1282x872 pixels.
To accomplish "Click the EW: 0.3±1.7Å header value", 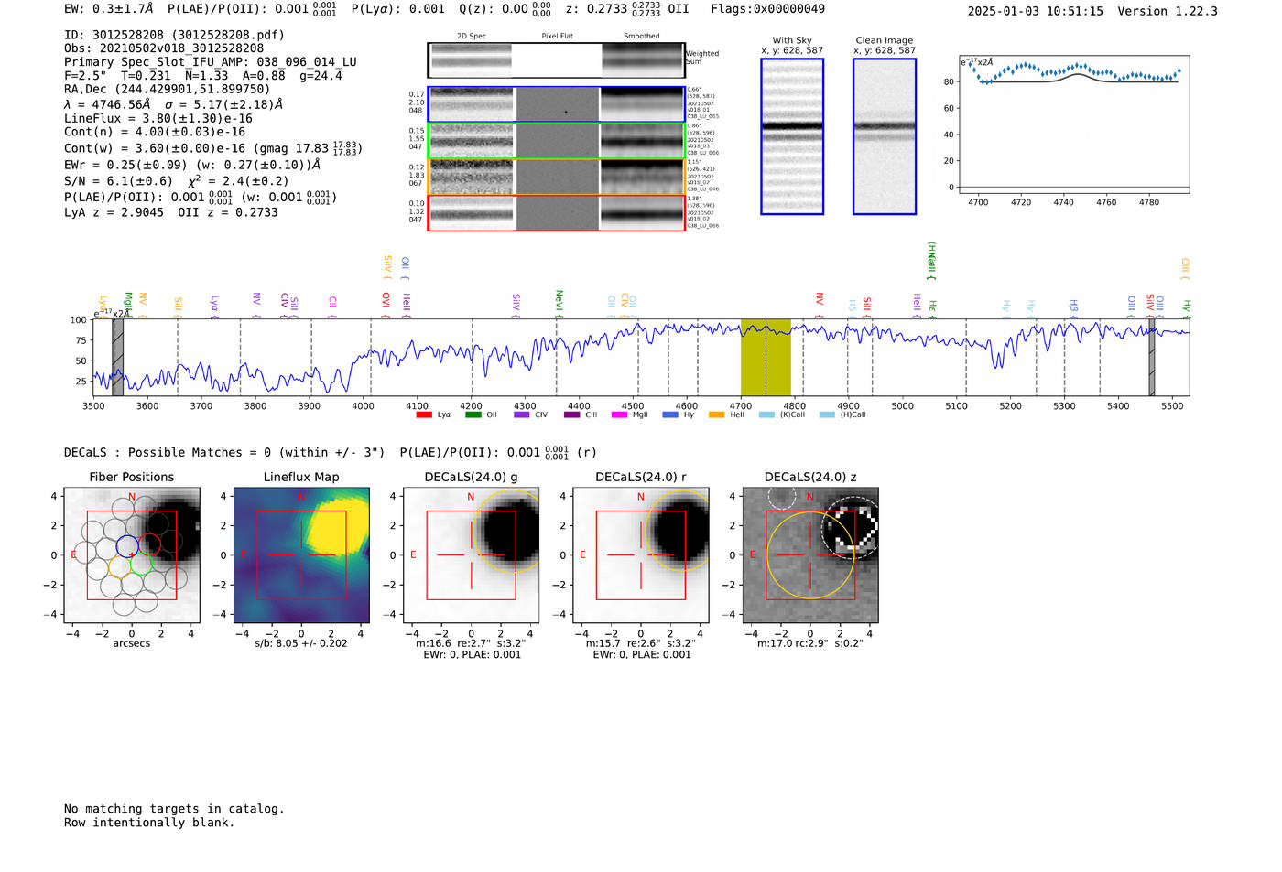I will click(x=109, y=9).
